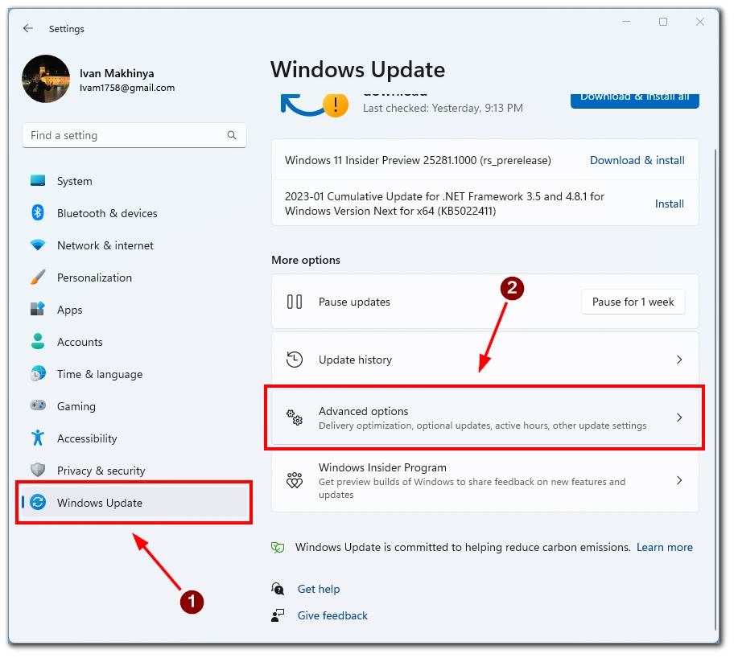Expand Windows Insider Program chevron
Image resolution: width=734 pixels, height=658 pixels.
pos(679,480)
